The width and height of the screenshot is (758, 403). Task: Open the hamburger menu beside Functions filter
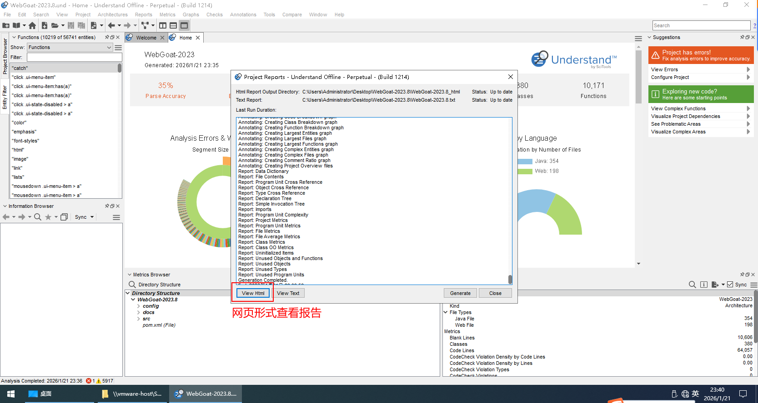(x=118, y=47)
